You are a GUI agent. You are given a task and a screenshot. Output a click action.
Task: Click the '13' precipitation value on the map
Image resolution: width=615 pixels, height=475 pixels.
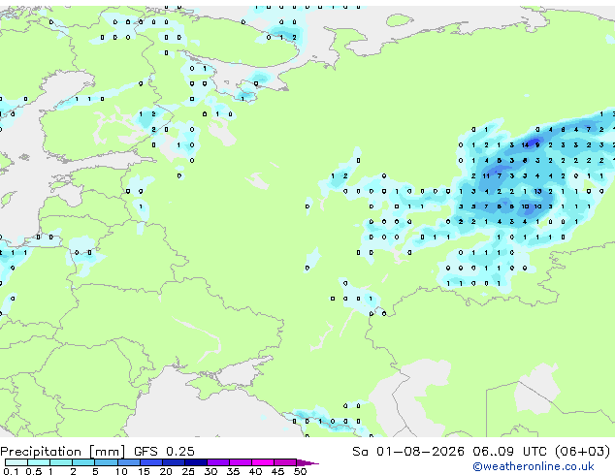click(537, 191)
